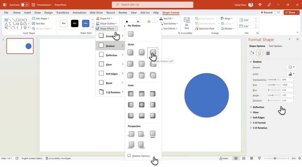Open the Preset effects submenu

(x=110, y=36)
